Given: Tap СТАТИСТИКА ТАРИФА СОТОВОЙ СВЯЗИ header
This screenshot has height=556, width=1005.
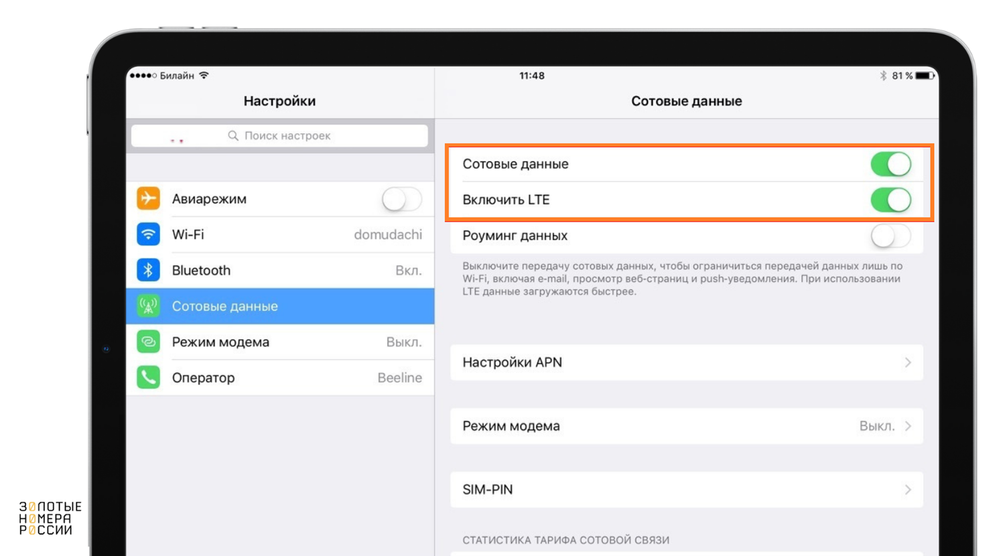Looking at the screenshot, I should click(565, 540).
